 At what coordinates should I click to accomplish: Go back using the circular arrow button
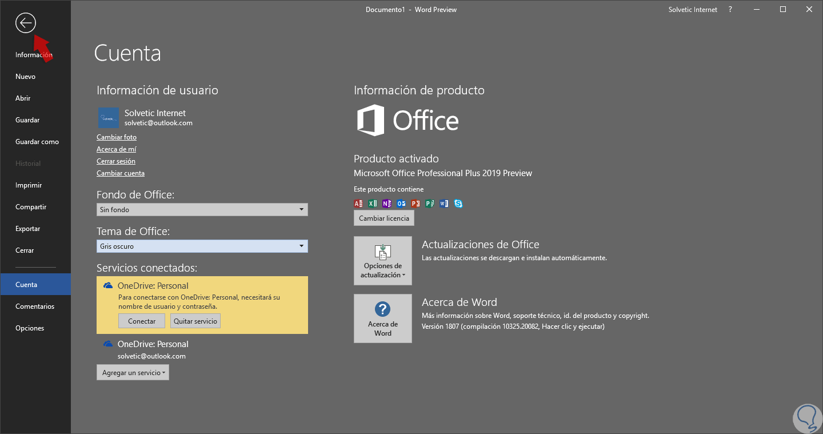26,23
